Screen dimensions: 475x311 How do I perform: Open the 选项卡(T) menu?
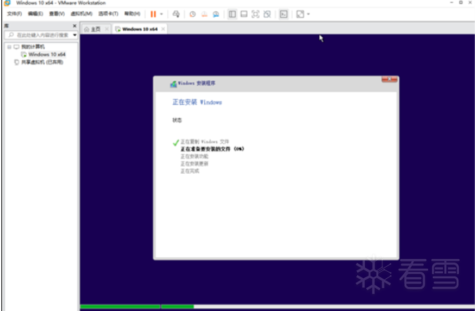pos(108,14)
